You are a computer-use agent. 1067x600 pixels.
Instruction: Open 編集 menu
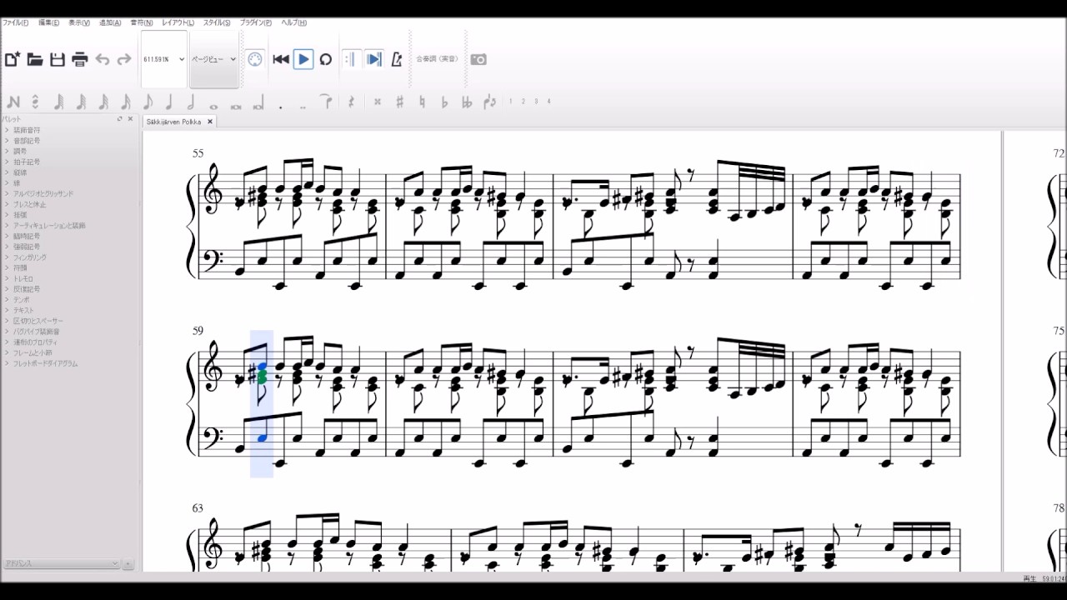[48, 22]
